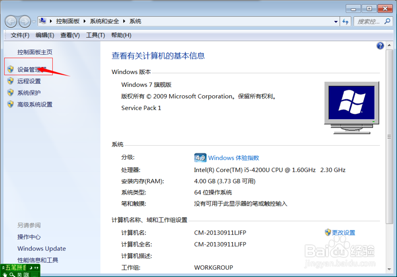Click the 64 位操作系统 value

tap(213, 192)
